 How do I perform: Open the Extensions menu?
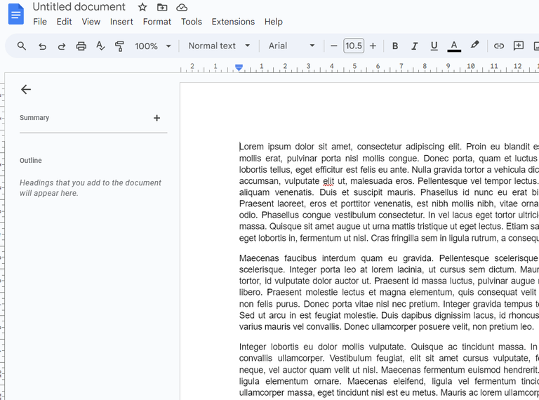point(233,22)
